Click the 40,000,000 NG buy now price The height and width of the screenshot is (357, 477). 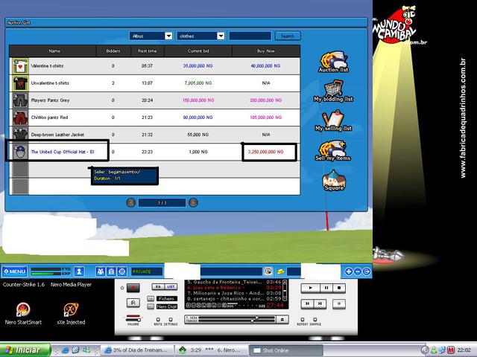(x=265, y=65)
